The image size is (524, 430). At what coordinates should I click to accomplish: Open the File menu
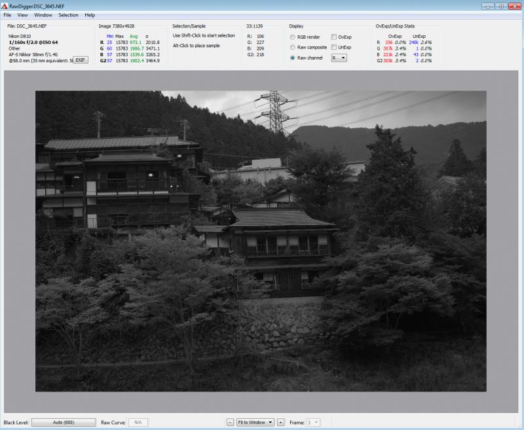pos(7,15)
